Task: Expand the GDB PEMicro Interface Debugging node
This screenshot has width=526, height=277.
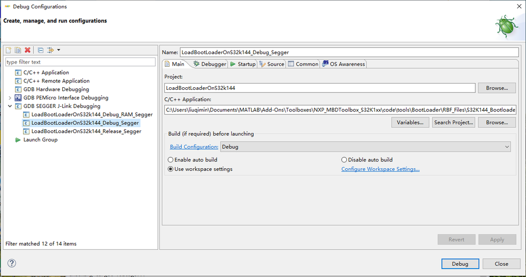Action: 10,98
